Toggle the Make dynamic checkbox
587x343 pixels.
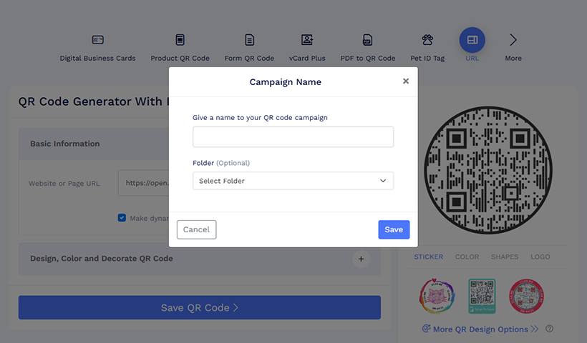pos(122,218)
